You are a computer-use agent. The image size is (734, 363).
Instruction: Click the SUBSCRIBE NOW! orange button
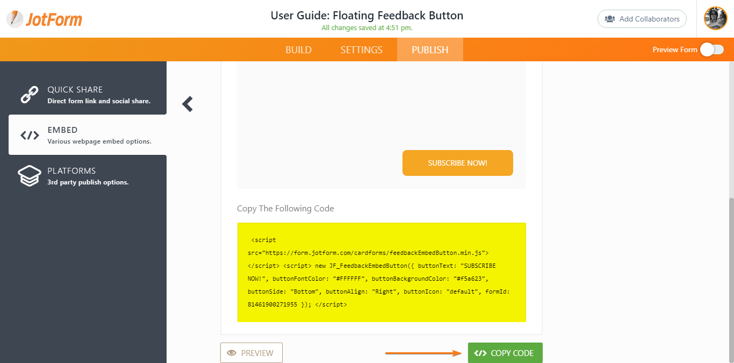tap(458, 163)
